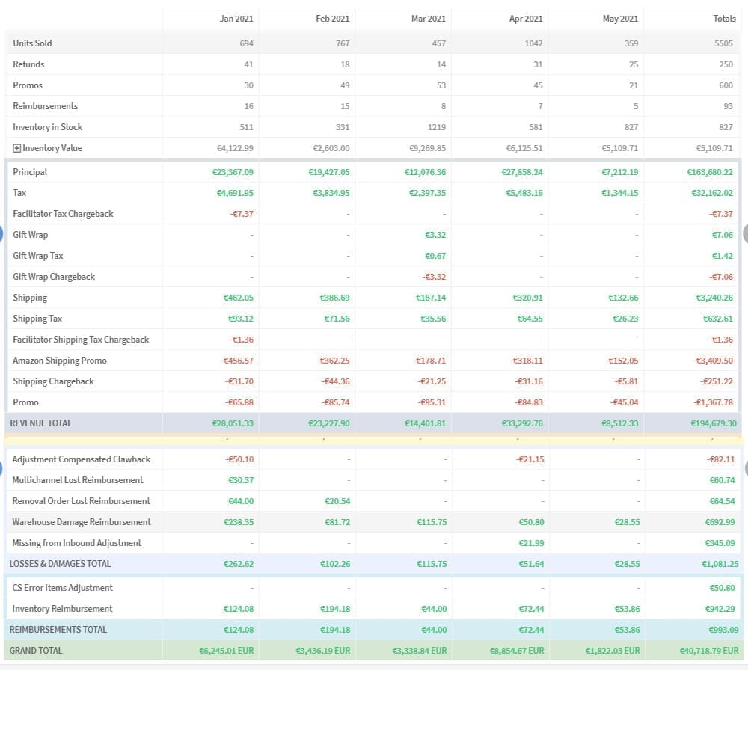
Task: Click gray circle handle right of Gift Wrap totals
Action: click(745, 234)
